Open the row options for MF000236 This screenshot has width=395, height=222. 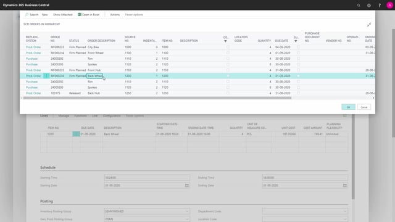tap(46, 76)
